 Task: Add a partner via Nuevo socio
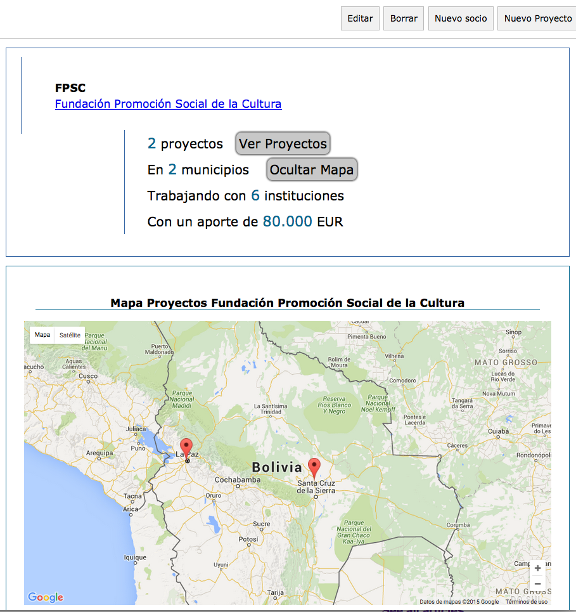461,18
